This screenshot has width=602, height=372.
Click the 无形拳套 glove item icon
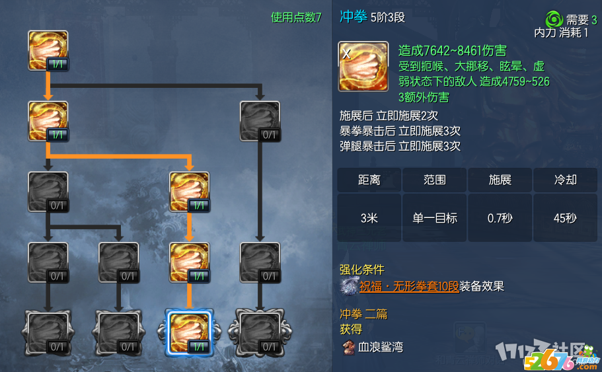pyautogui.click(x=349, y=286)
